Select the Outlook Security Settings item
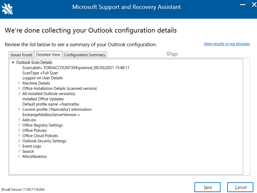This screenshot has height=193, width=257. click(44, 141)
